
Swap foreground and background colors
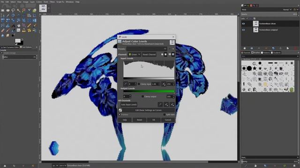coord(22,40)
